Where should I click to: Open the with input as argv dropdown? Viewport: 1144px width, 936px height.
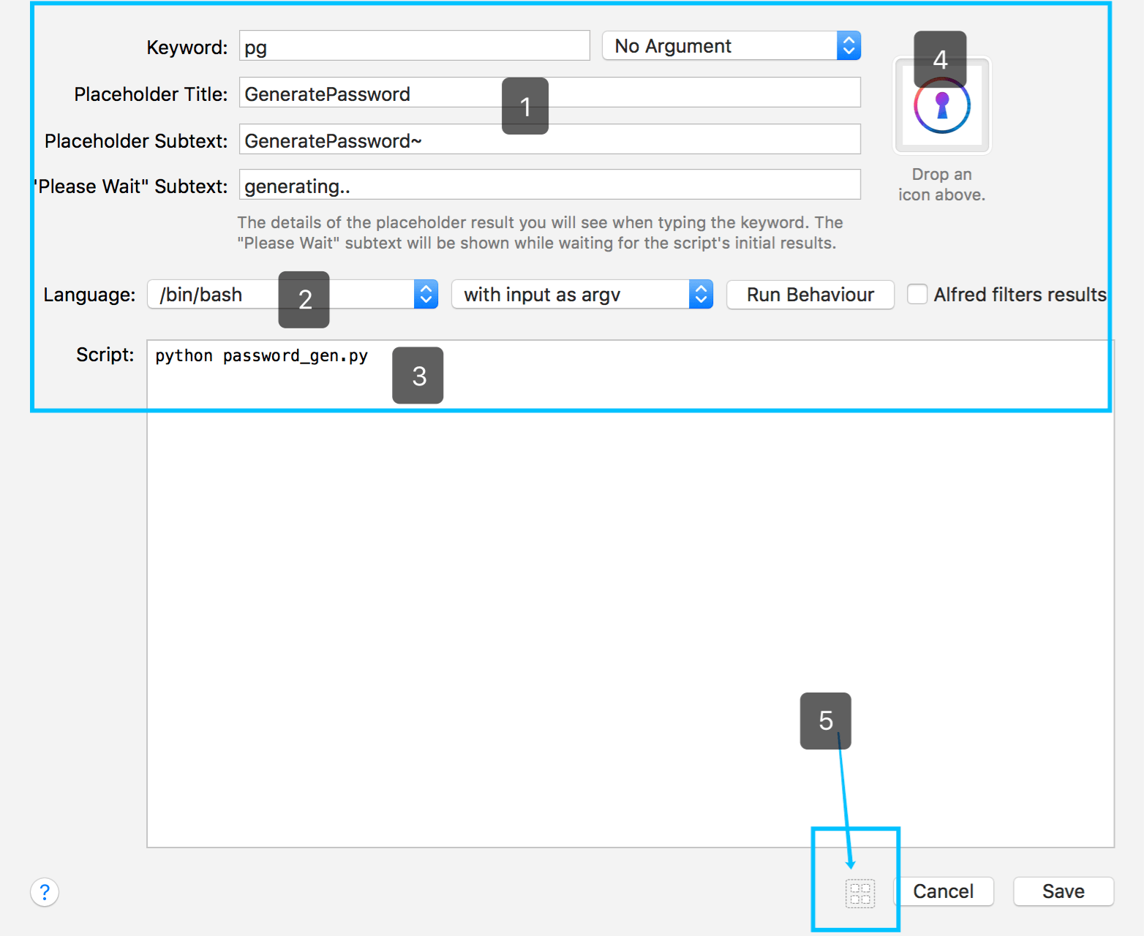(582, 294)
